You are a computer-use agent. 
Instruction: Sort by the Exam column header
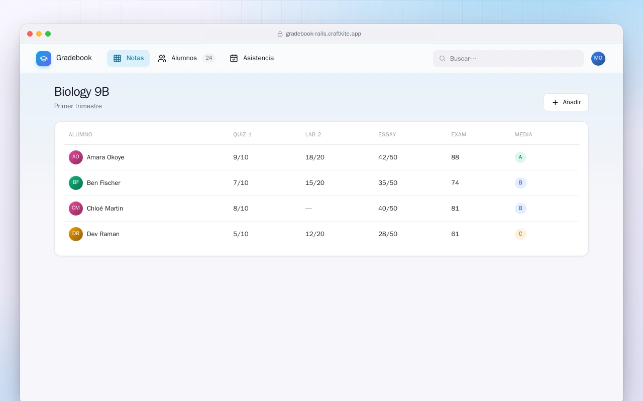[459, 134]
